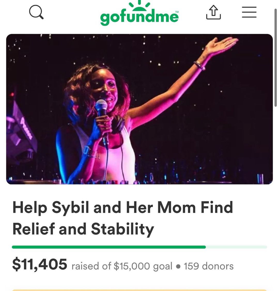Open the hamburger navigation menu
This screenshot has width=279, height=291.
249,12
